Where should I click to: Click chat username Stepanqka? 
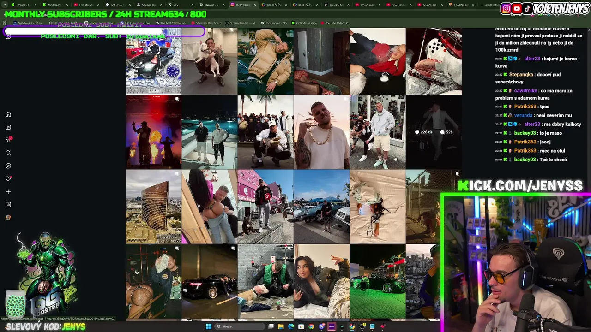521,75
